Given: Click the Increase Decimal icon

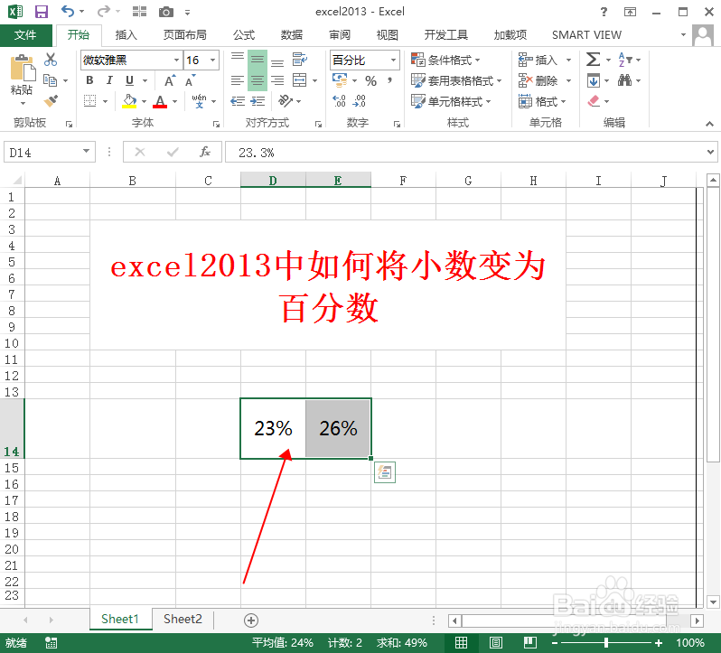Looking at the screenshot, I should click(x=339, y=101).
